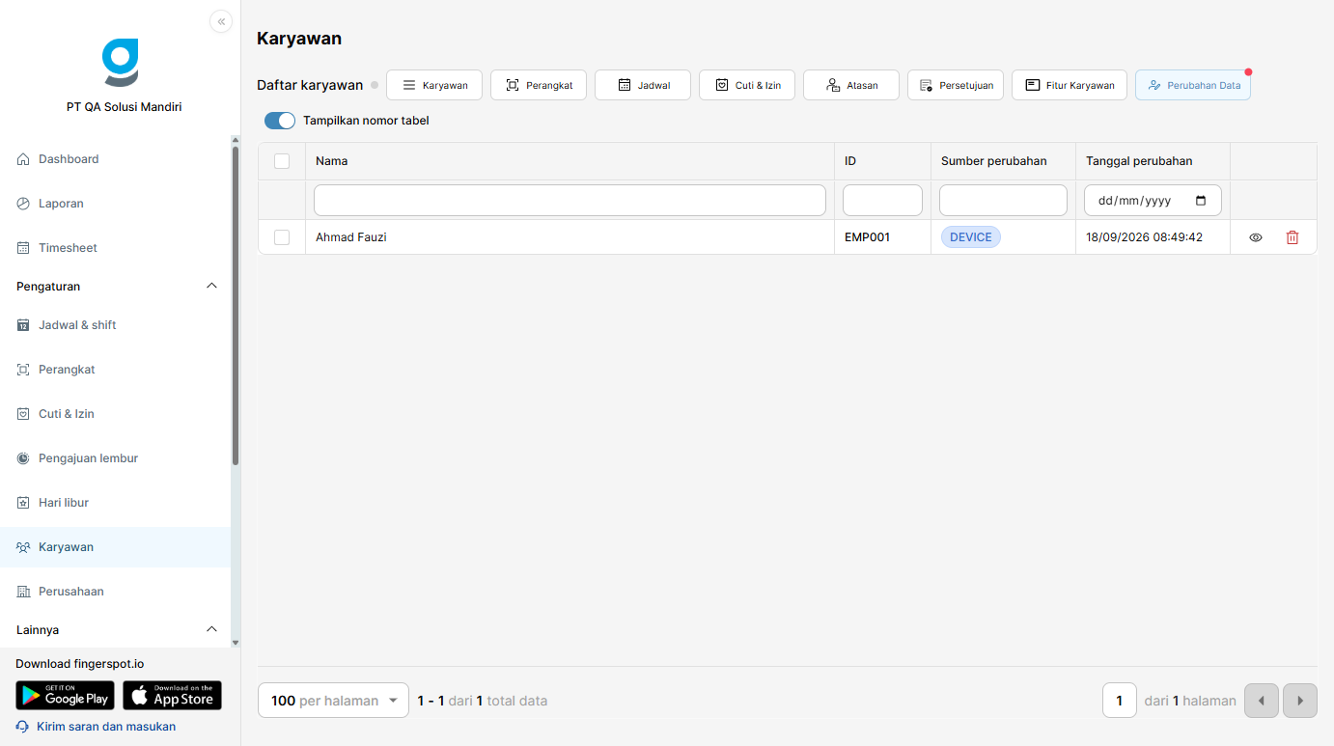Switch to the Cuti & Izin tab

tap(747, 85)
